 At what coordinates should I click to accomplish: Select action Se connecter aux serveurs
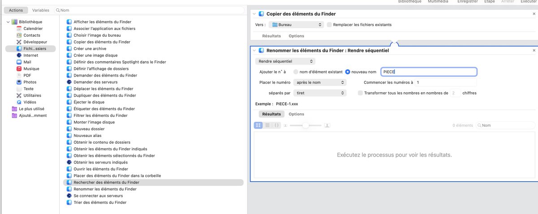[98, 196]
